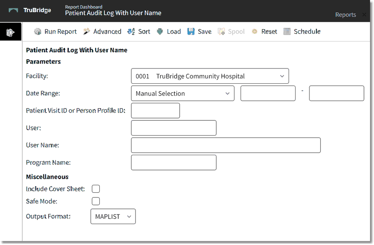Click the Date Range: label
Screen dimensions: 374x245
pyautogui.click(x=43, y=93)
